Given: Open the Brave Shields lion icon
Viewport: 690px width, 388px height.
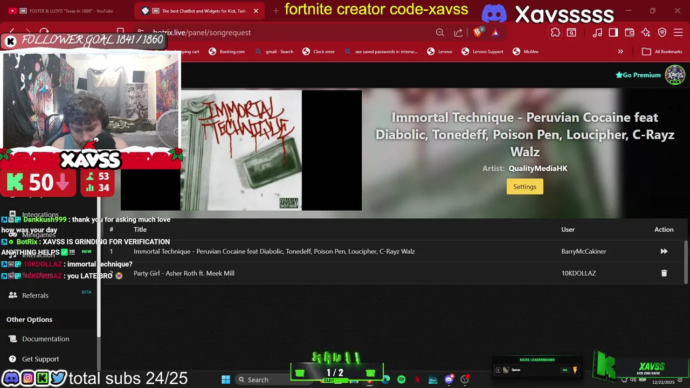Looking at the screenshot, I should pos(478,32).
